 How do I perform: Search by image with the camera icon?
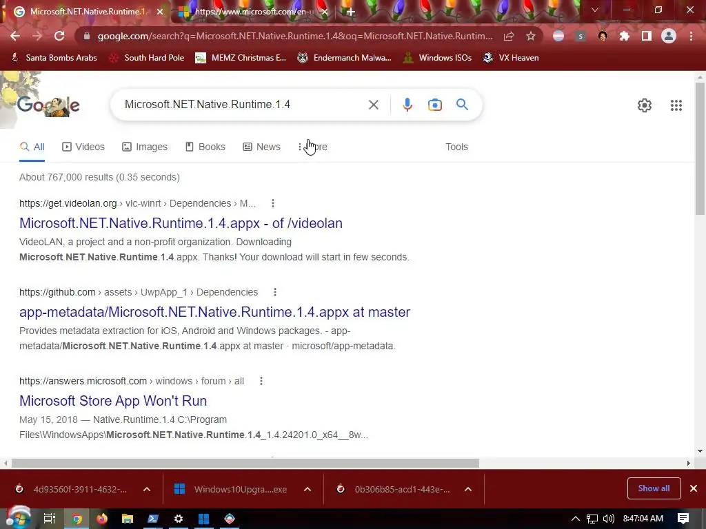click(434, 105)
